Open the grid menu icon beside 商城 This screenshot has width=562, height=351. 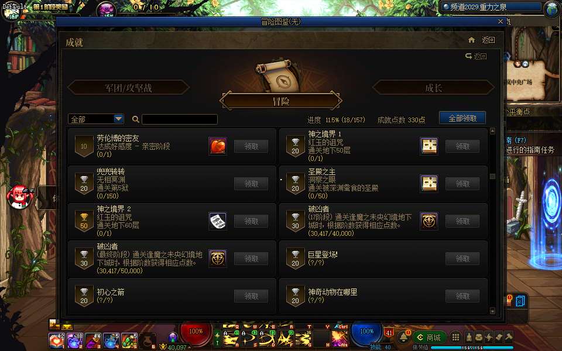click(455, 338)
